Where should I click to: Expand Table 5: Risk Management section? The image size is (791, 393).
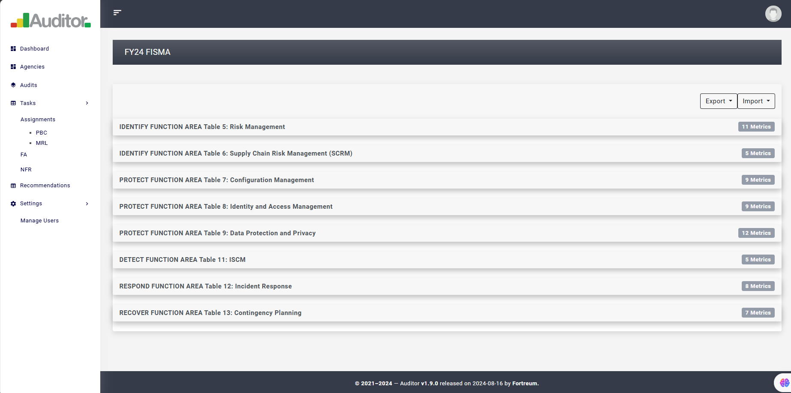tap(202, 127)
